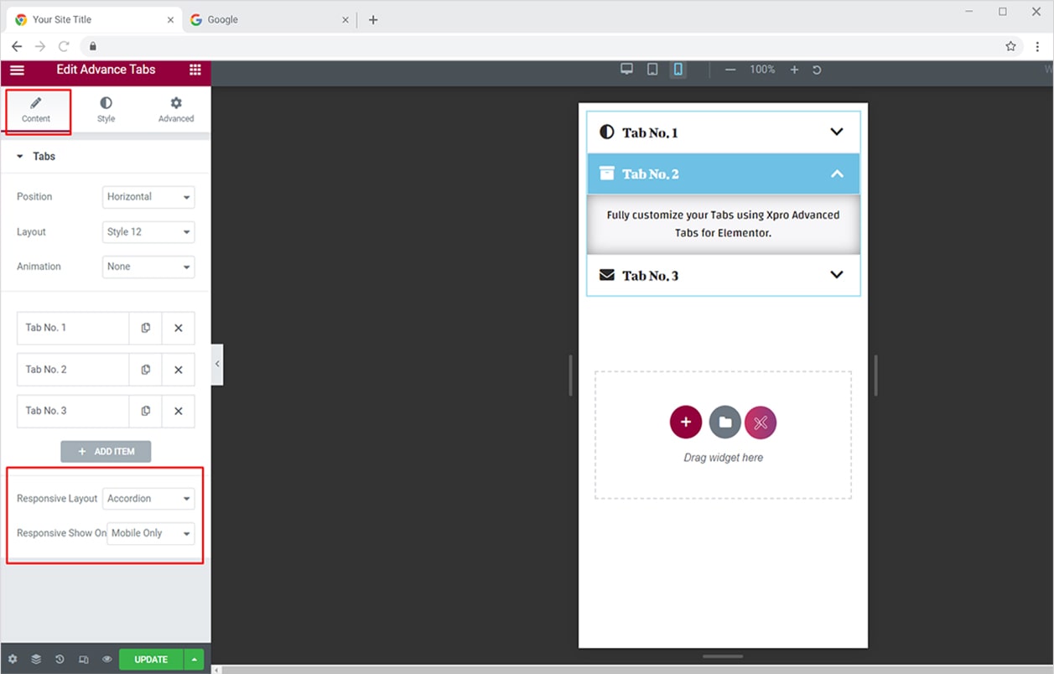Close the Google browser tab

click(x=345, y=20)
